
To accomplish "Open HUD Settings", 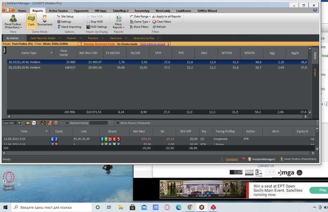I will (97, 27).
